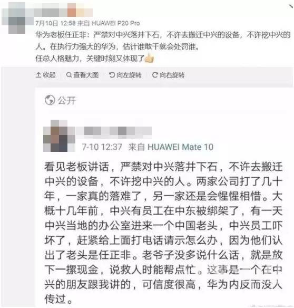Click the inner post author's blurred name
This screenshot has width=294, height=308.
tap(114, 131)
